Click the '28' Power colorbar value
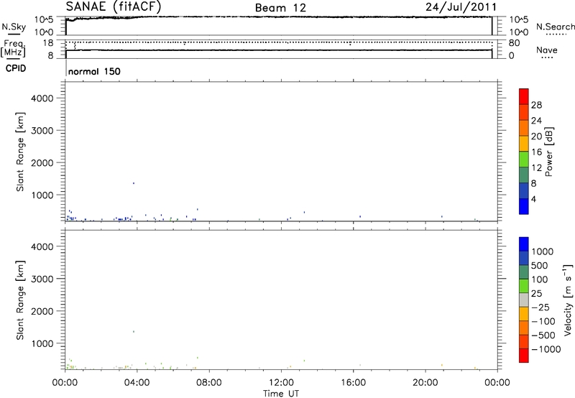575x398 pixels. click(536, 105)
